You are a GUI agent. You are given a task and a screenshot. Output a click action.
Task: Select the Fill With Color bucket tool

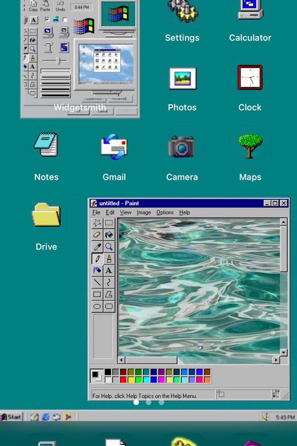tap(109, 235)
